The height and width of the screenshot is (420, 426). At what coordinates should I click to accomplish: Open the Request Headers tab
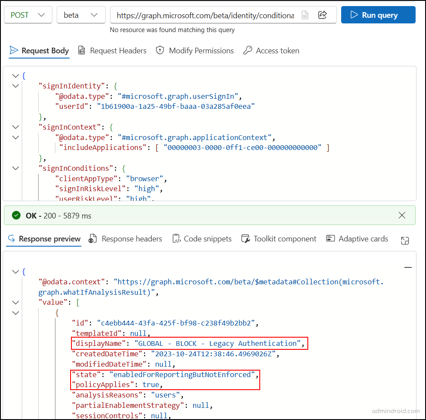click(112, 51)
